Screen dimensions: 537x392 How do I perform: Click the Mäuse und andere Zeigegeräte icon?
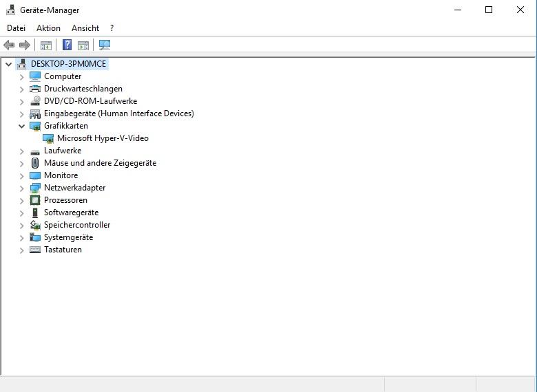click(35, 163)
